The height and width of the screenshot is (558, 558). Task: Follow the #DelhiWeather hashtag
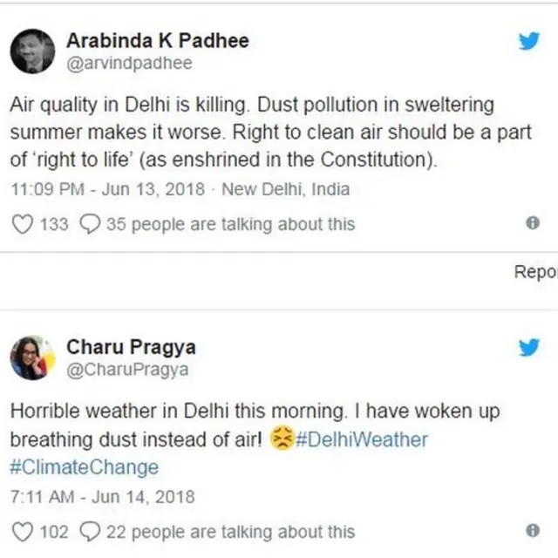click(362, 439)
